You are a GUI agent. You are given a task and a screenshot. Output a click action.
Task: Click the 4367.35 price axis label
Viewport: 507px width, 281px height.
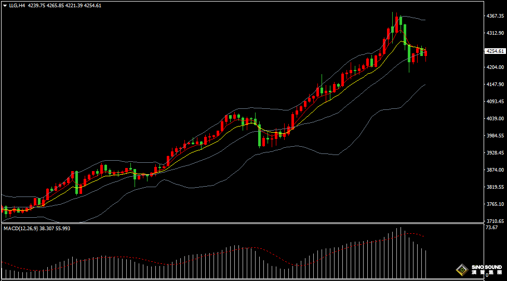(495, 16)
